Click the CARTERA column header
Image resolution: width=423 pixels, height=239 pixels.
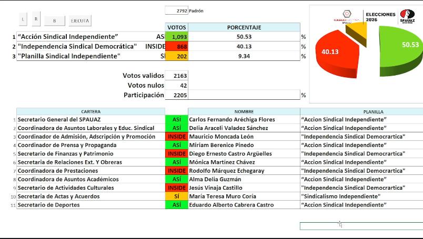90,111
